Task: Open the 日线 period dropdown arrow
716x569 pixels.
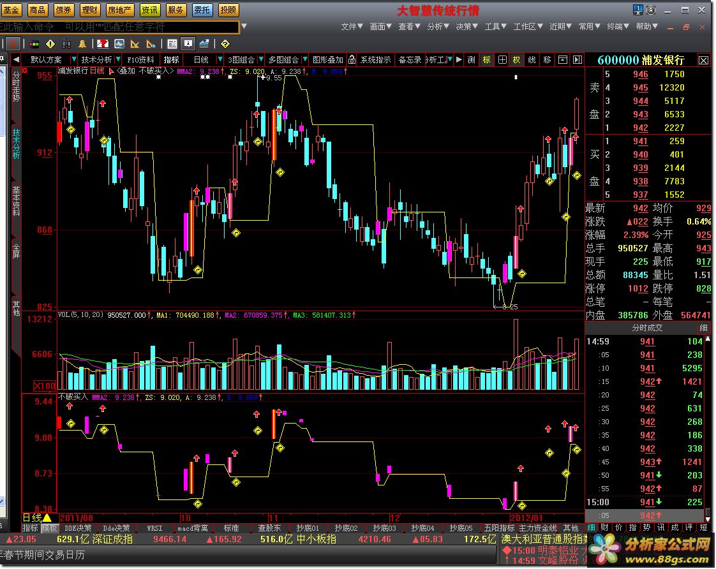Action: click(220, 60)
